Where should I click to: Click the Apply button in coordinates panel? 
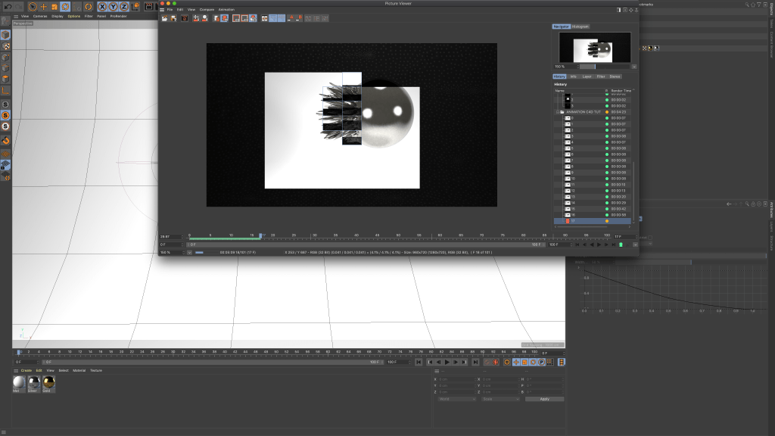point(544,399)
